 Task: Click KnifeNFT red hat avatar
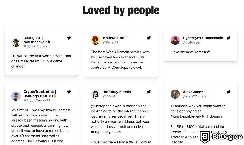[96, 40]
